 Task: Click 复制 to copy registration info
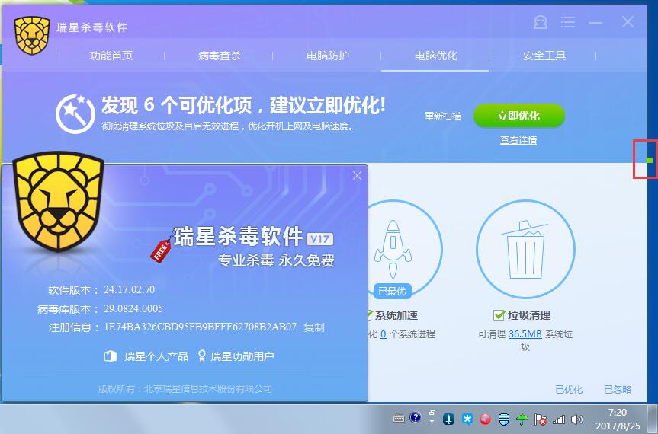313,327
